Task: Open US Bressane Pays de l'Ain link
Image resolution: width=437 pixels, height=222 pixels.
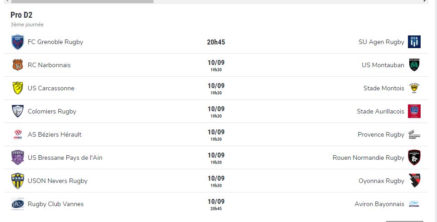Action: point(65,158)
